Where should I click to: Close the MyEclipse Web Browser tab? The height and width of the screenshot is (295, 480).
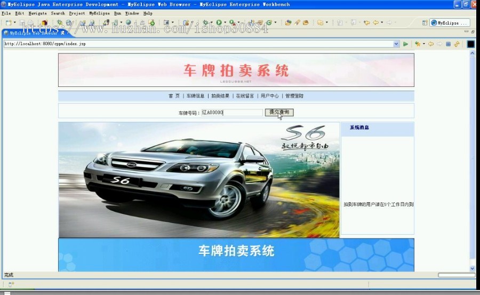62,33
